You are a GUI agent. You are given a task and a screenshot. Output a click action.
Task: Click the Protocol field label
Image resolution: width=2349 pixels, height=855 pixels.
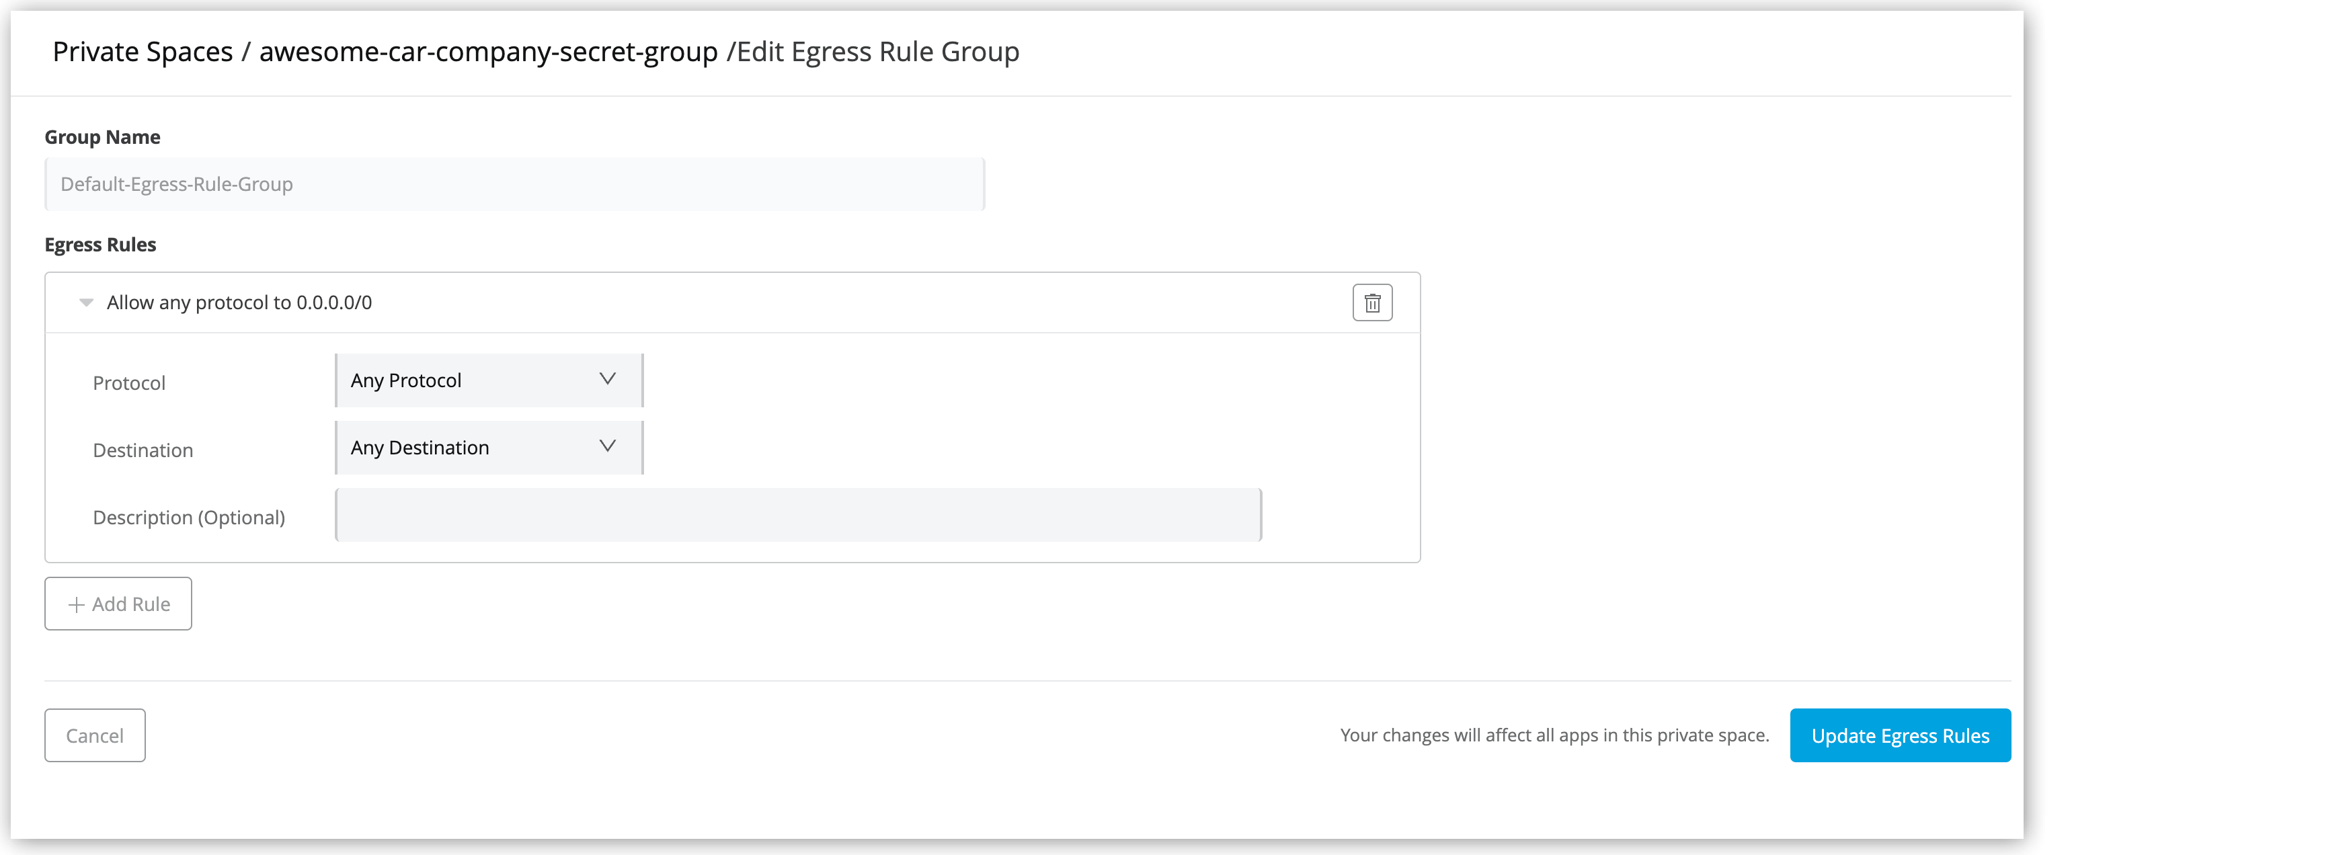(128, 382)
